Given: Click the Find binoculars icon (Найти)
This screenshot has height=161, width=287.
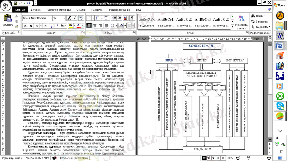Looking at the screenshot, I should click(253, 16).
